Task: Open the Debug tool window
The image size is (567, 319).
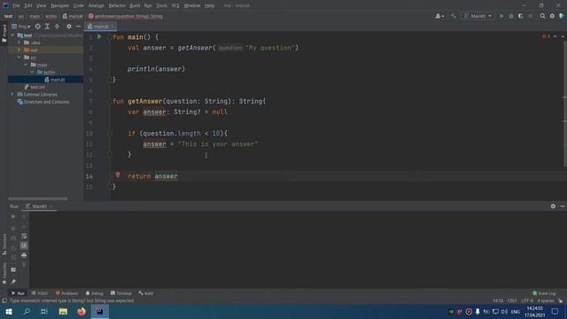Action: [x=95, y=293]
